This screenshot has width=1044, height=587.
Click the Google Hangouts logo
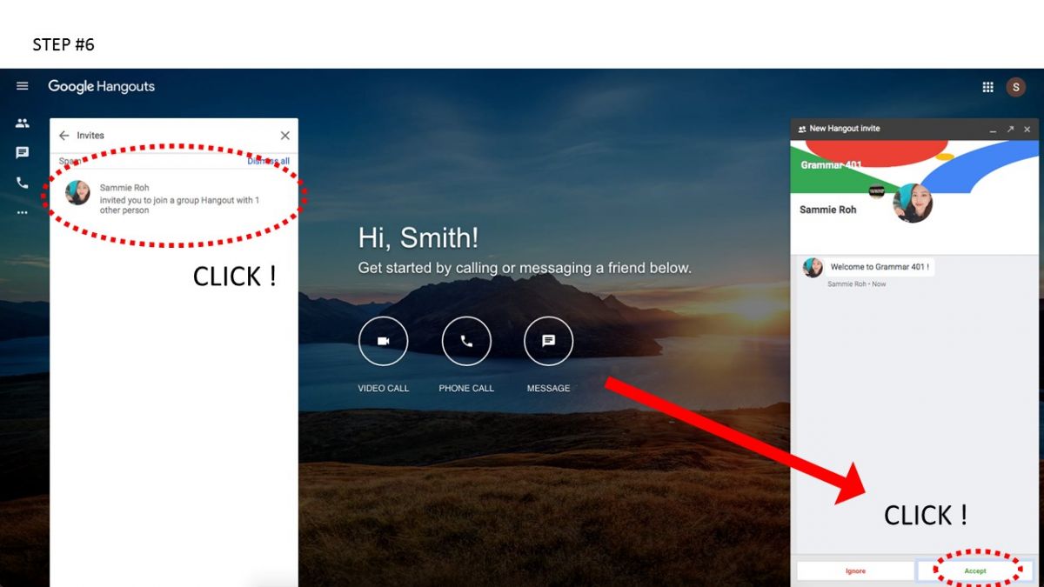[102, 87]
